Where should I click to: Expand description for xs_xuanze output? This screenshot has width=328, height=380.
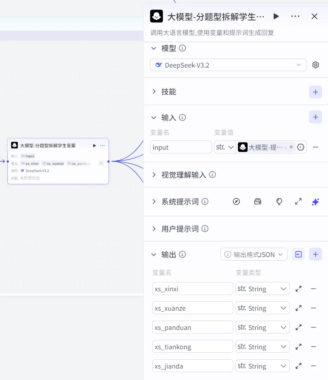[298, 308]
